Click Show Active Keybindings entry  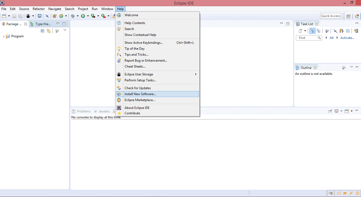pos(158,43)
